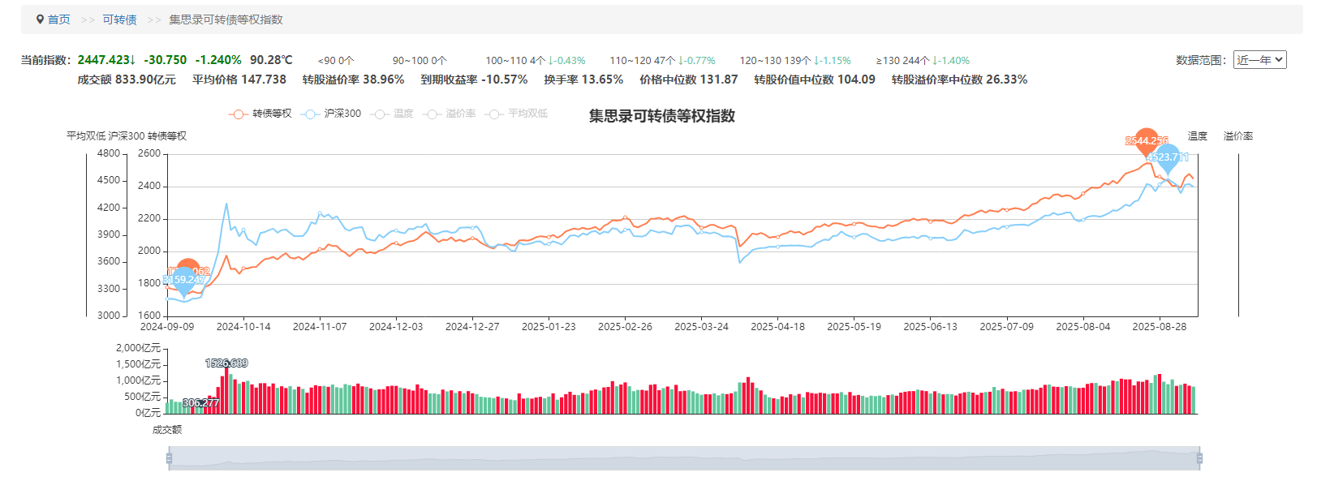The height and width of the screenshot is (477, 1317).
Task: Click the orange minimum marker pin near 1800
Action: 188,270
